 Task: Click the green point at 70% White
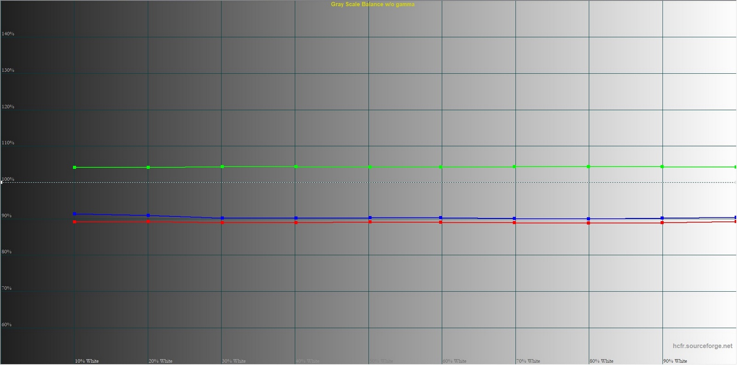(515, 166)
